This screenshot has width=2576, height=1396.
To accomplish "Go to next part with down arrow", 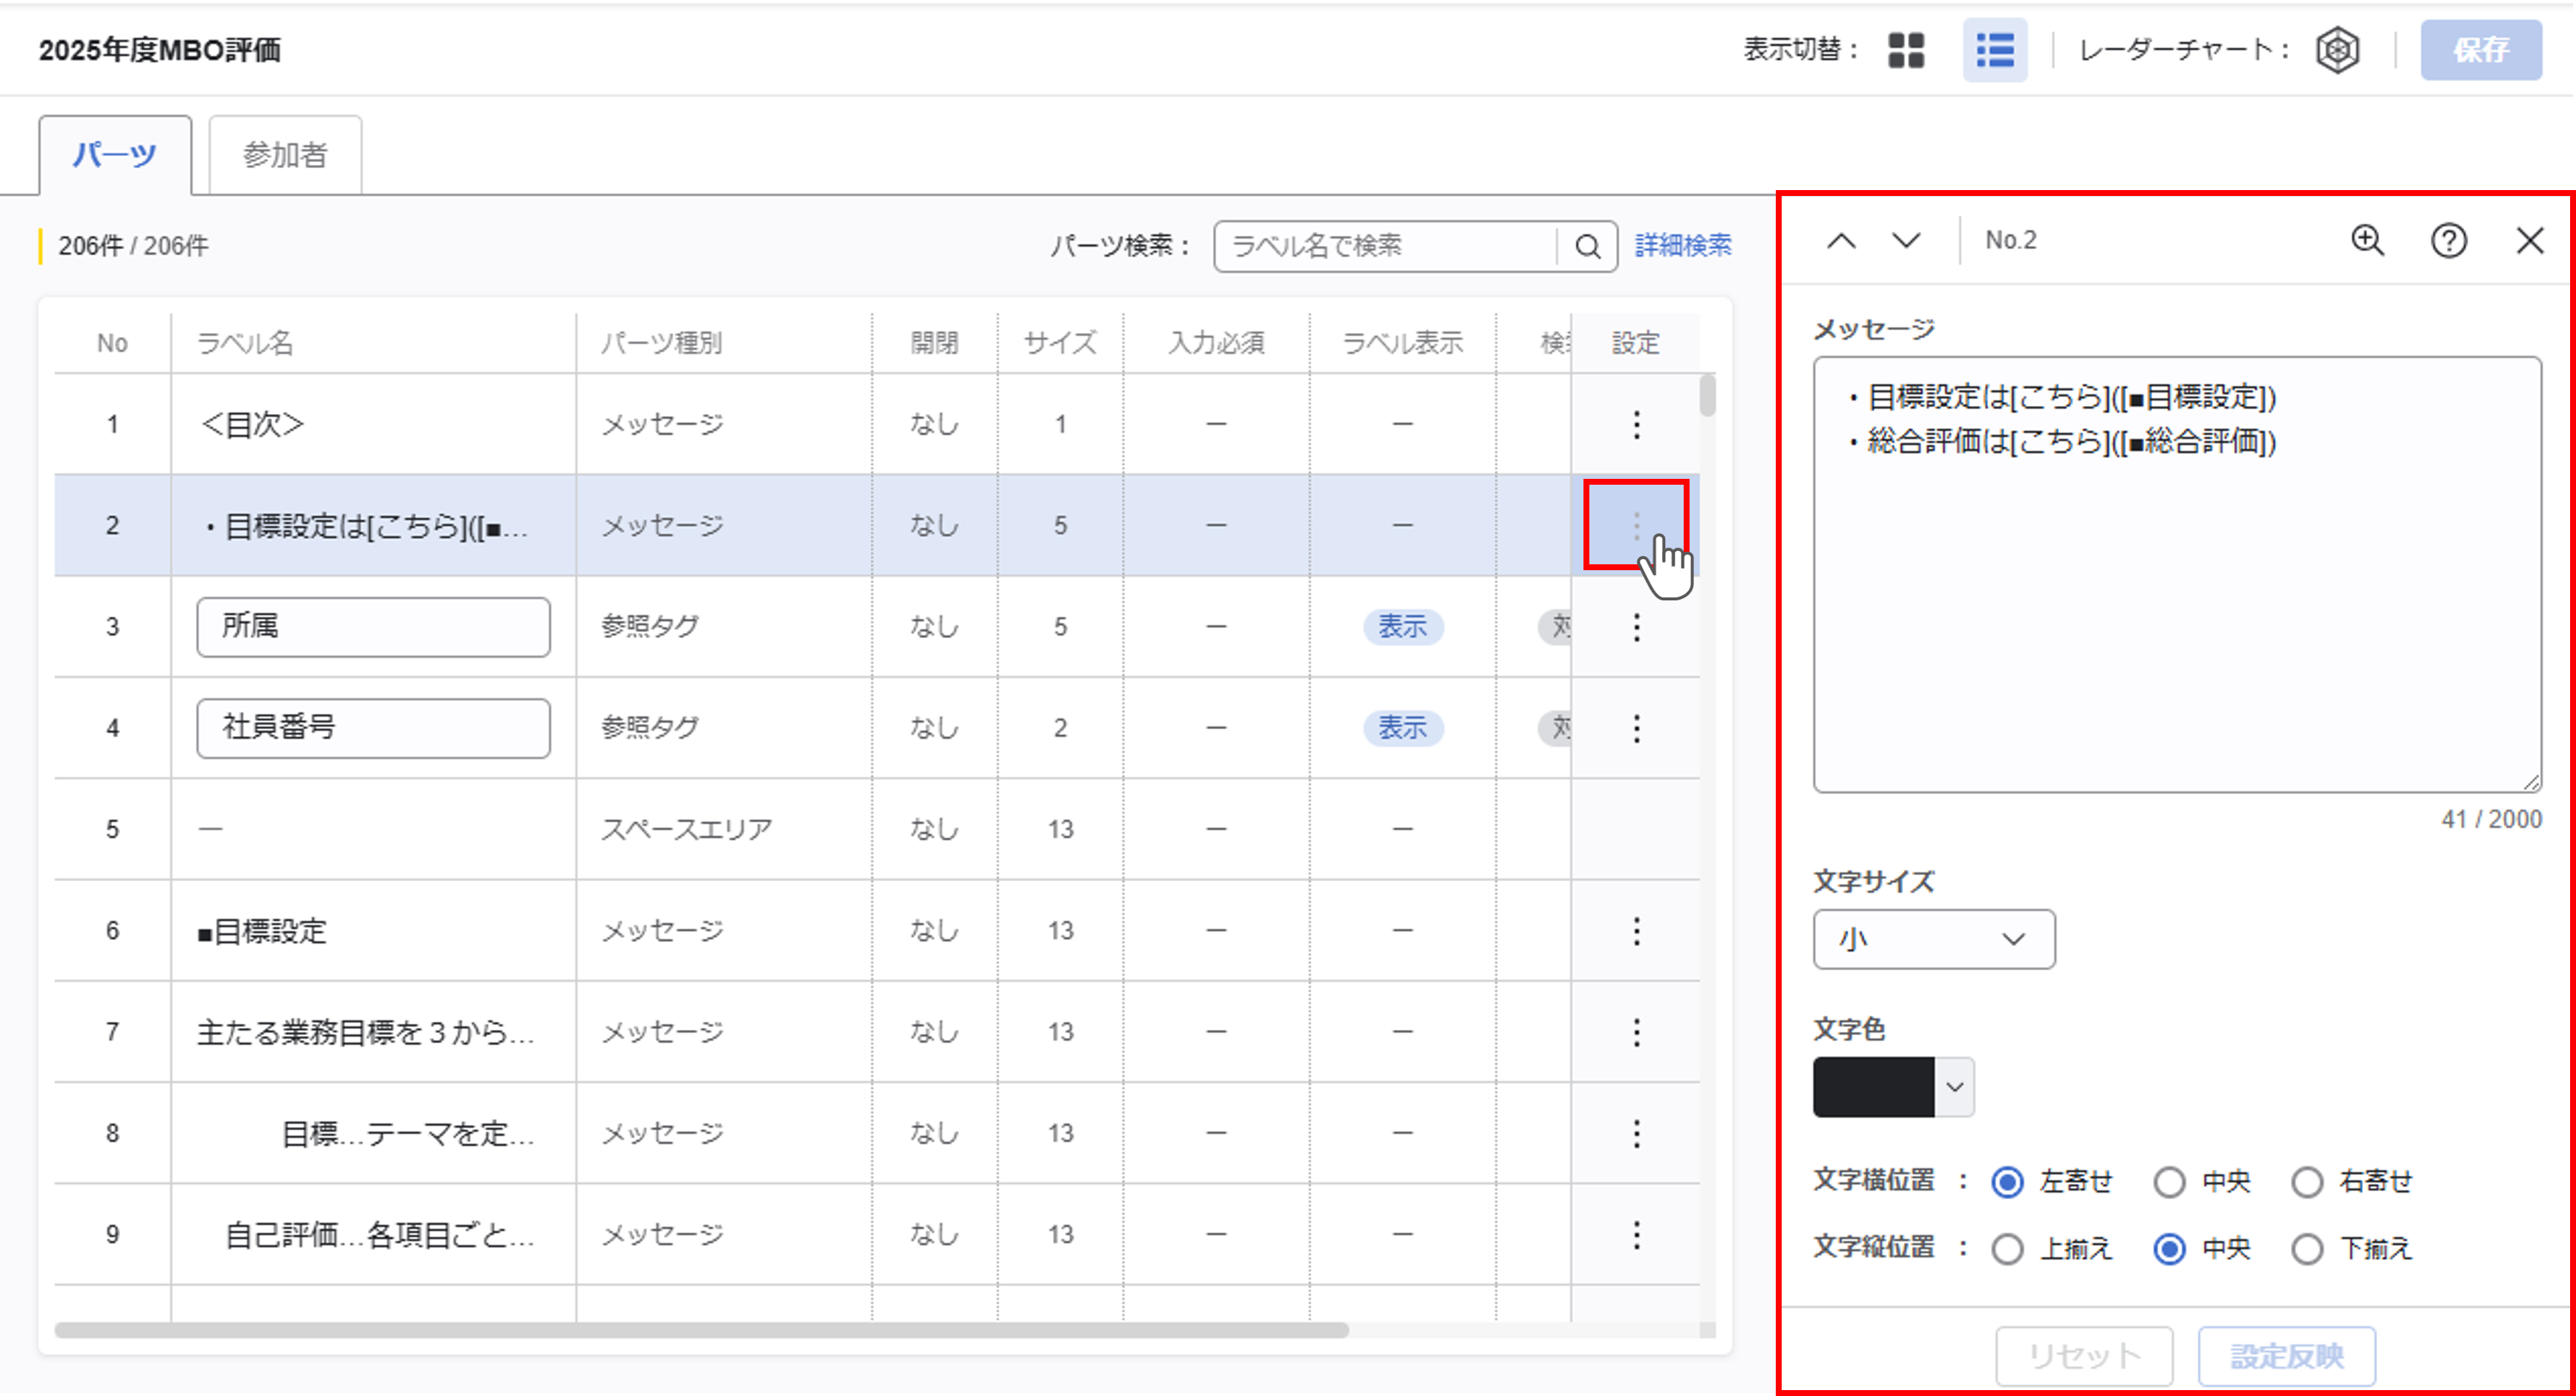I will tap(1906, 241).
